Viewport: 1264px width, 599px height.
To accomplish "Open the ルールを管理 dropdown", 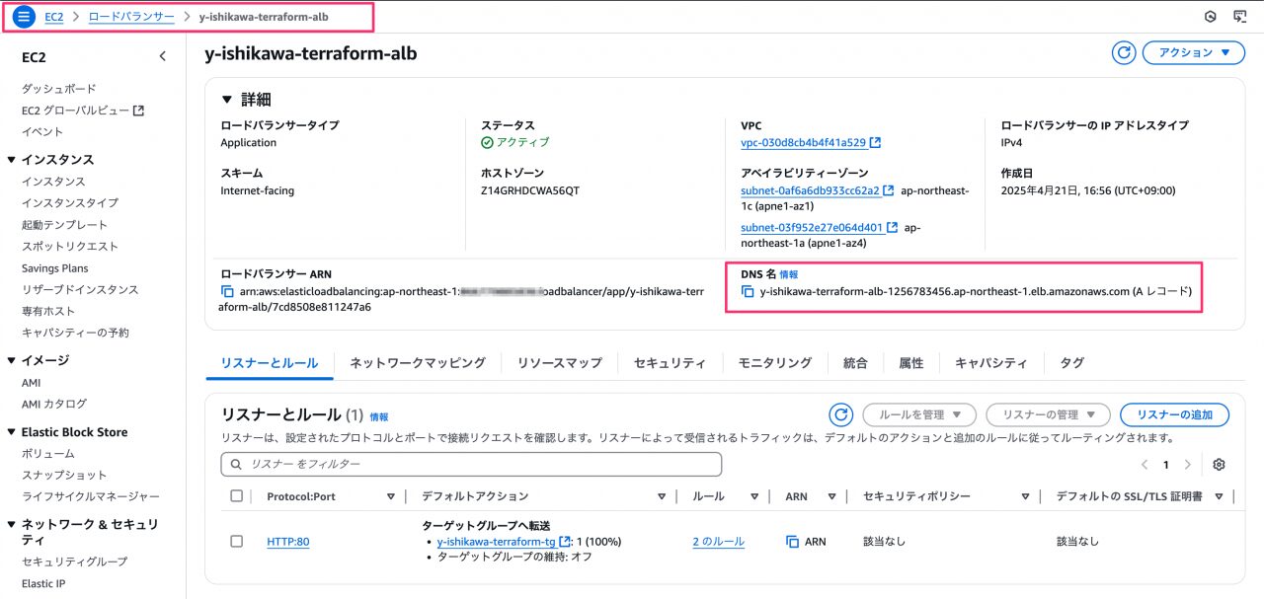I will tap(919, 414).
